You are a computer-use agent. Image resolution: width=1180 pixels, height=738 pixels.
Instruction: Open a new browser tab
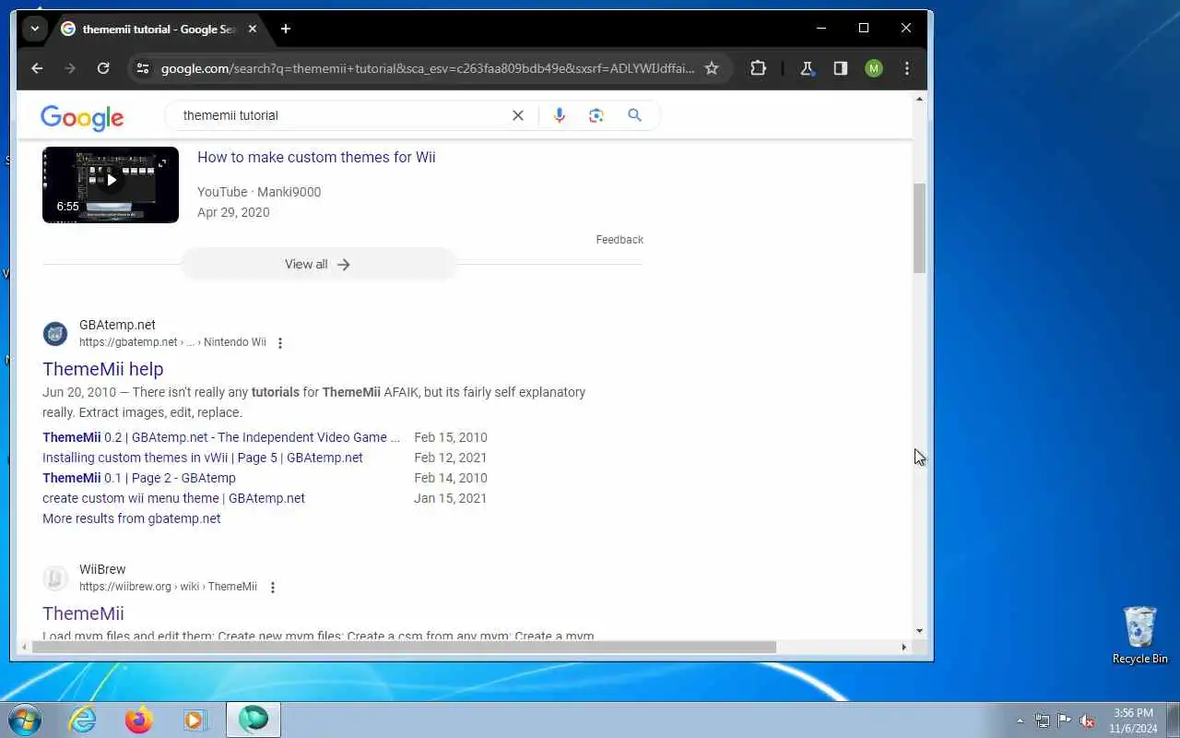[x=286, y=29]
